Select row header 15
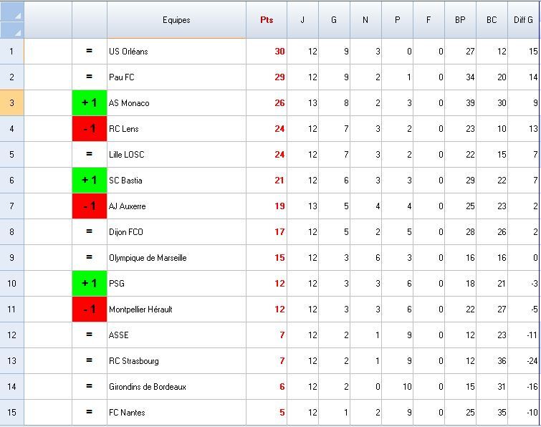 point(11,413)
